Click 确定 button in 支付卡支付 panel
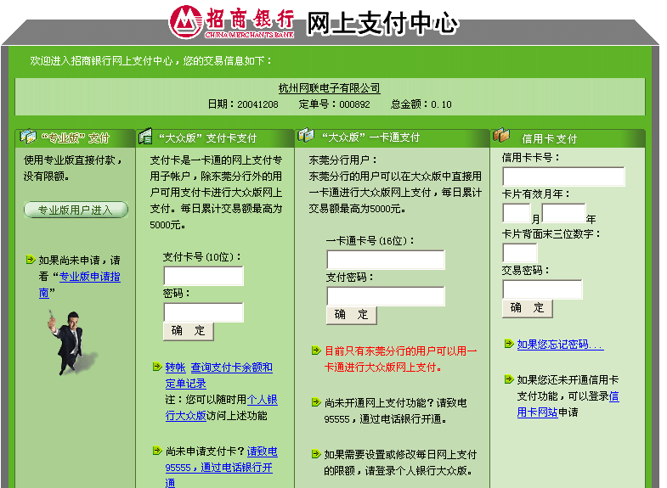 [x=189, y=331]
